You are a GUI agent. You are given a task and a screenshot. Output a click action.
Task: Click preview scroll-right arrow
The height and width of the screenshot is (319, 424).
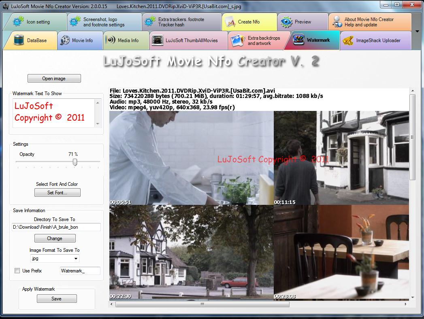pyautogui.click(x=405, y=304)
